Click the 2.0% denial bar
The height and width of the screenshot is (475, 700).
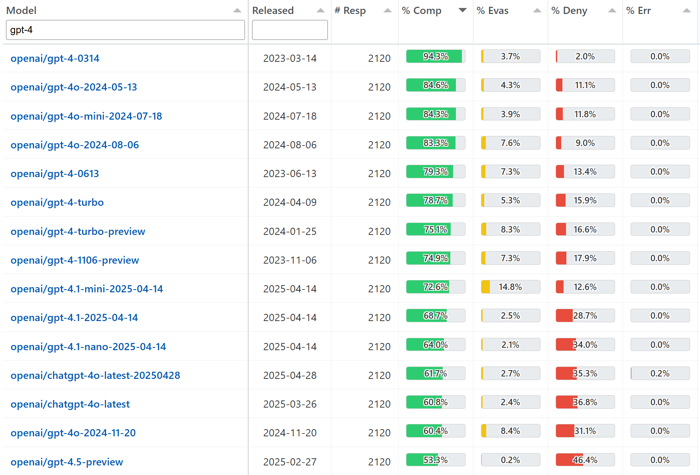pos(585,56)
